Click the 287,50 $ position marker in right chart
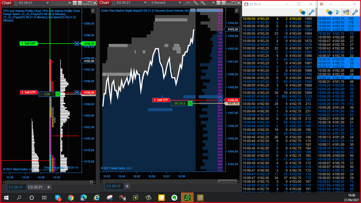Screen dimensions: 361x203 tap(182, 103)
